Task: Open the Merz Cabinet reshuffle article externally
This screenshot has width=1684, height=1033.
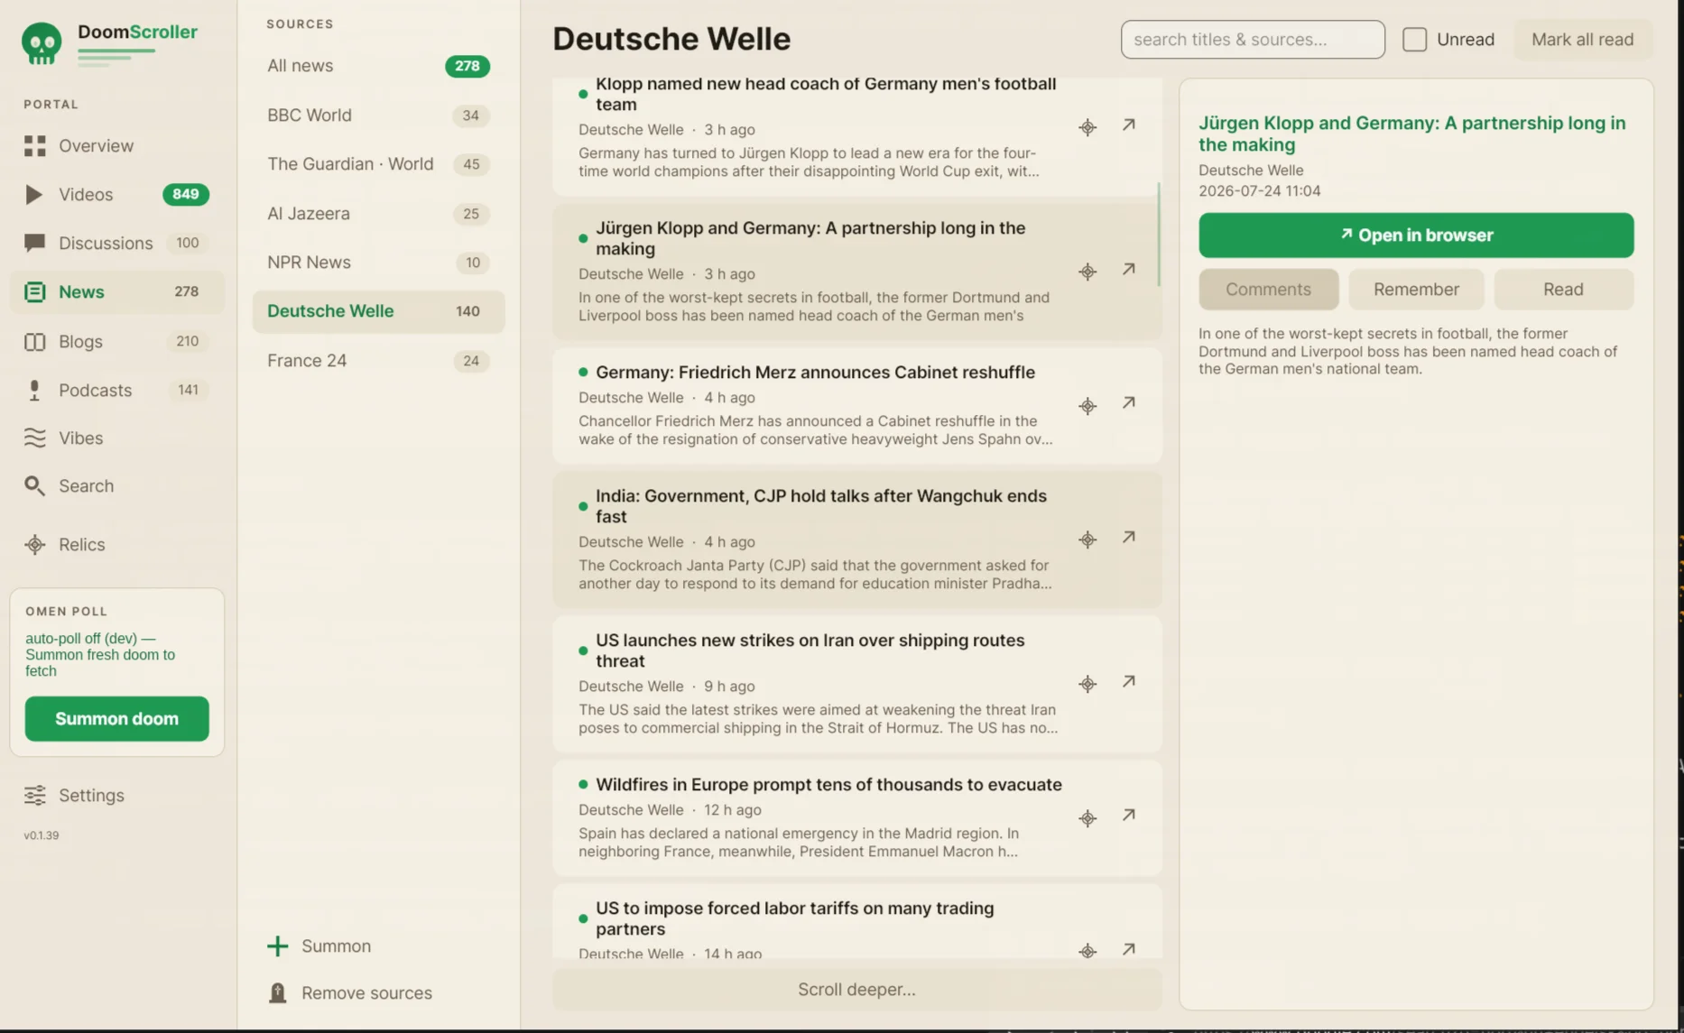Action: [1128, 403]
